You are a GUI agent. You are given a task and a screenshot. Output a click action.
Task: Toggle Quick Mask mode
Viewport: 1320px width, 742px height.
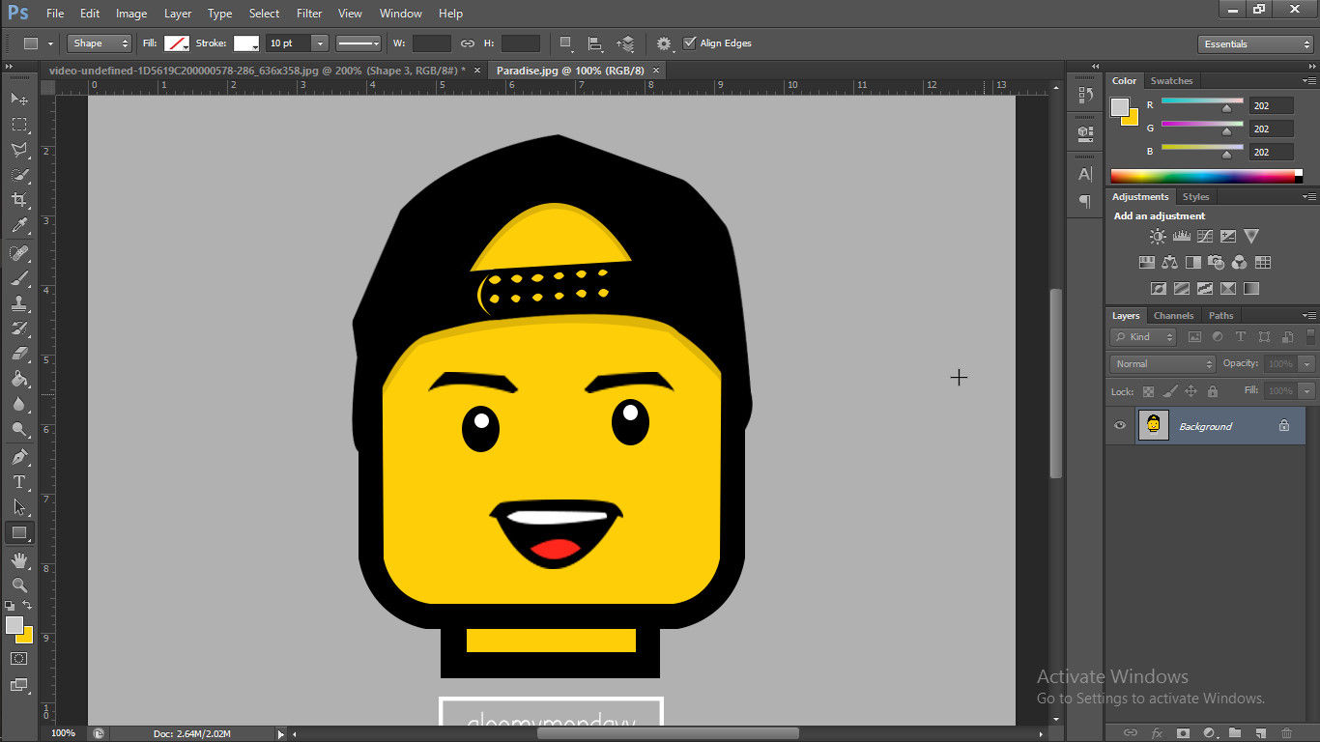pyautogui.click(x=19, y=659)
